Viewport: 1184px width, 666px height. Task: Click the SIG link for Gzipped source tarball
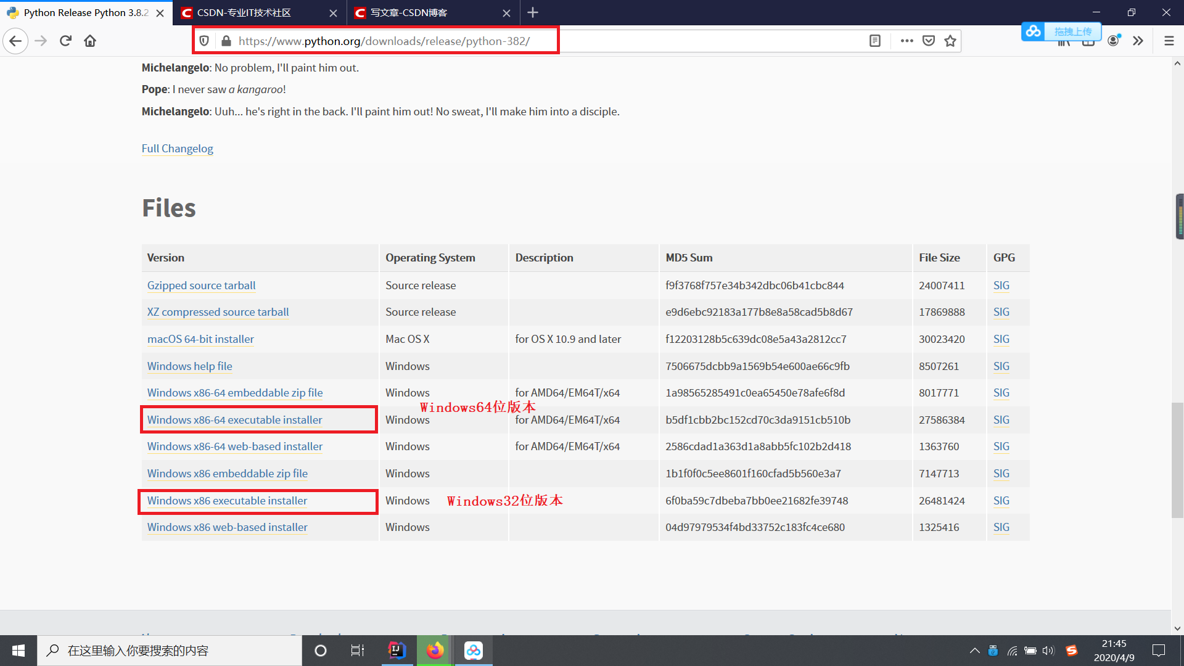pyautogui.click(x=1001, y=285)
